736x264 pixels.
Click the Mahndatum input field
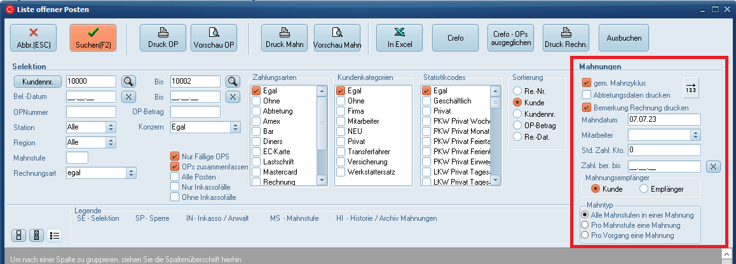tap(663, 119)
